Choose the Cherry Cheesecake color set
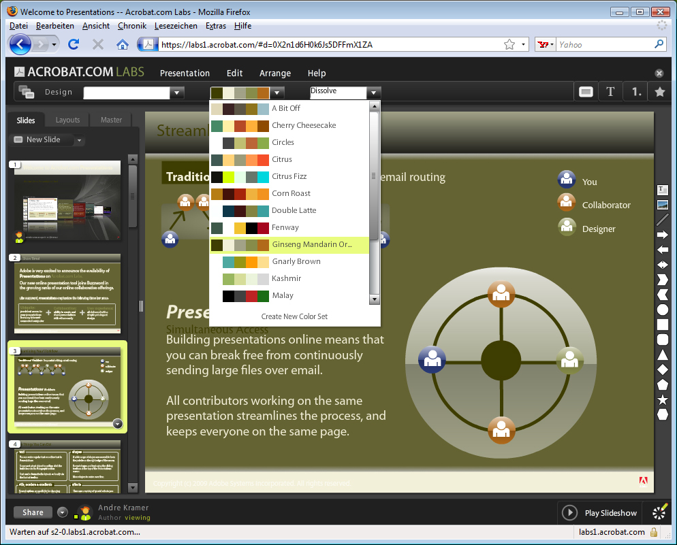 click(x=289, y=125)
